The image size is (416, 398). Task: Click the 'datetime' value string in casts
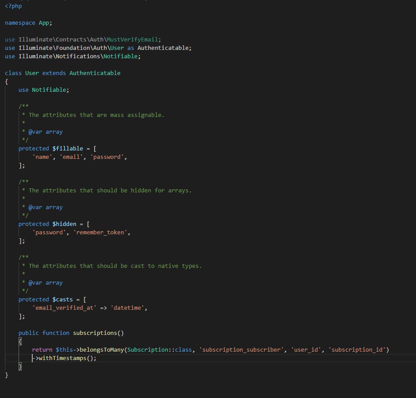(x=127, y=308)
